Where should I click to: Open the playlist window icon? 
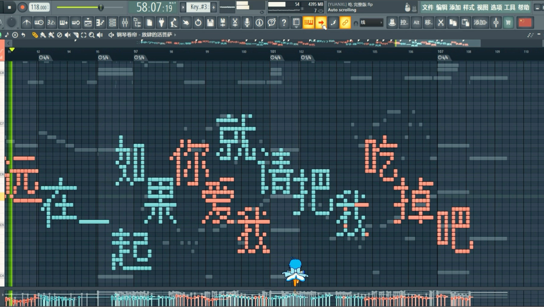click(x=88, y=23)
